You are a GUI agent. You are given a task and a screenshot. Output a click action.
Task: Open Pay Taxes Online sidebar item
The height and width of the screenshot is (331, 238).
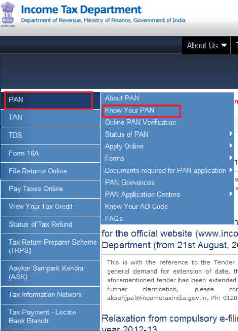50,189
